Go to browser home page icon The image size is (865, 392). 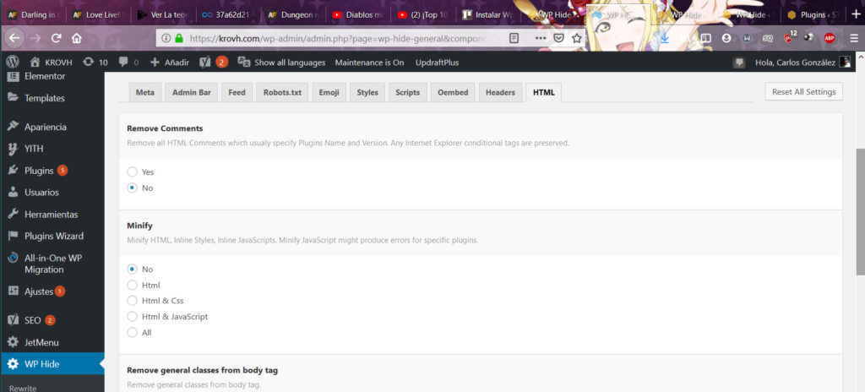pyautogui.click(x=77, y=38)
